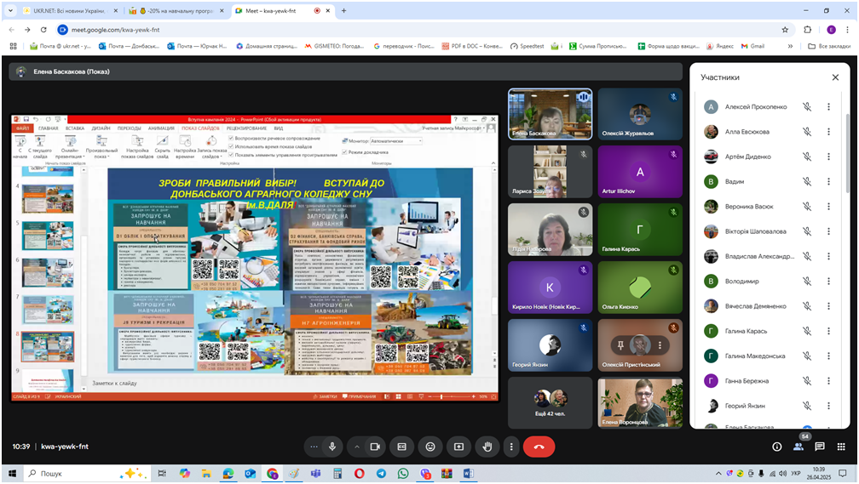The width and height of the screenshot is (859, 484).
Task: Click the Artur Illichov tile
Action: [640, 171]
